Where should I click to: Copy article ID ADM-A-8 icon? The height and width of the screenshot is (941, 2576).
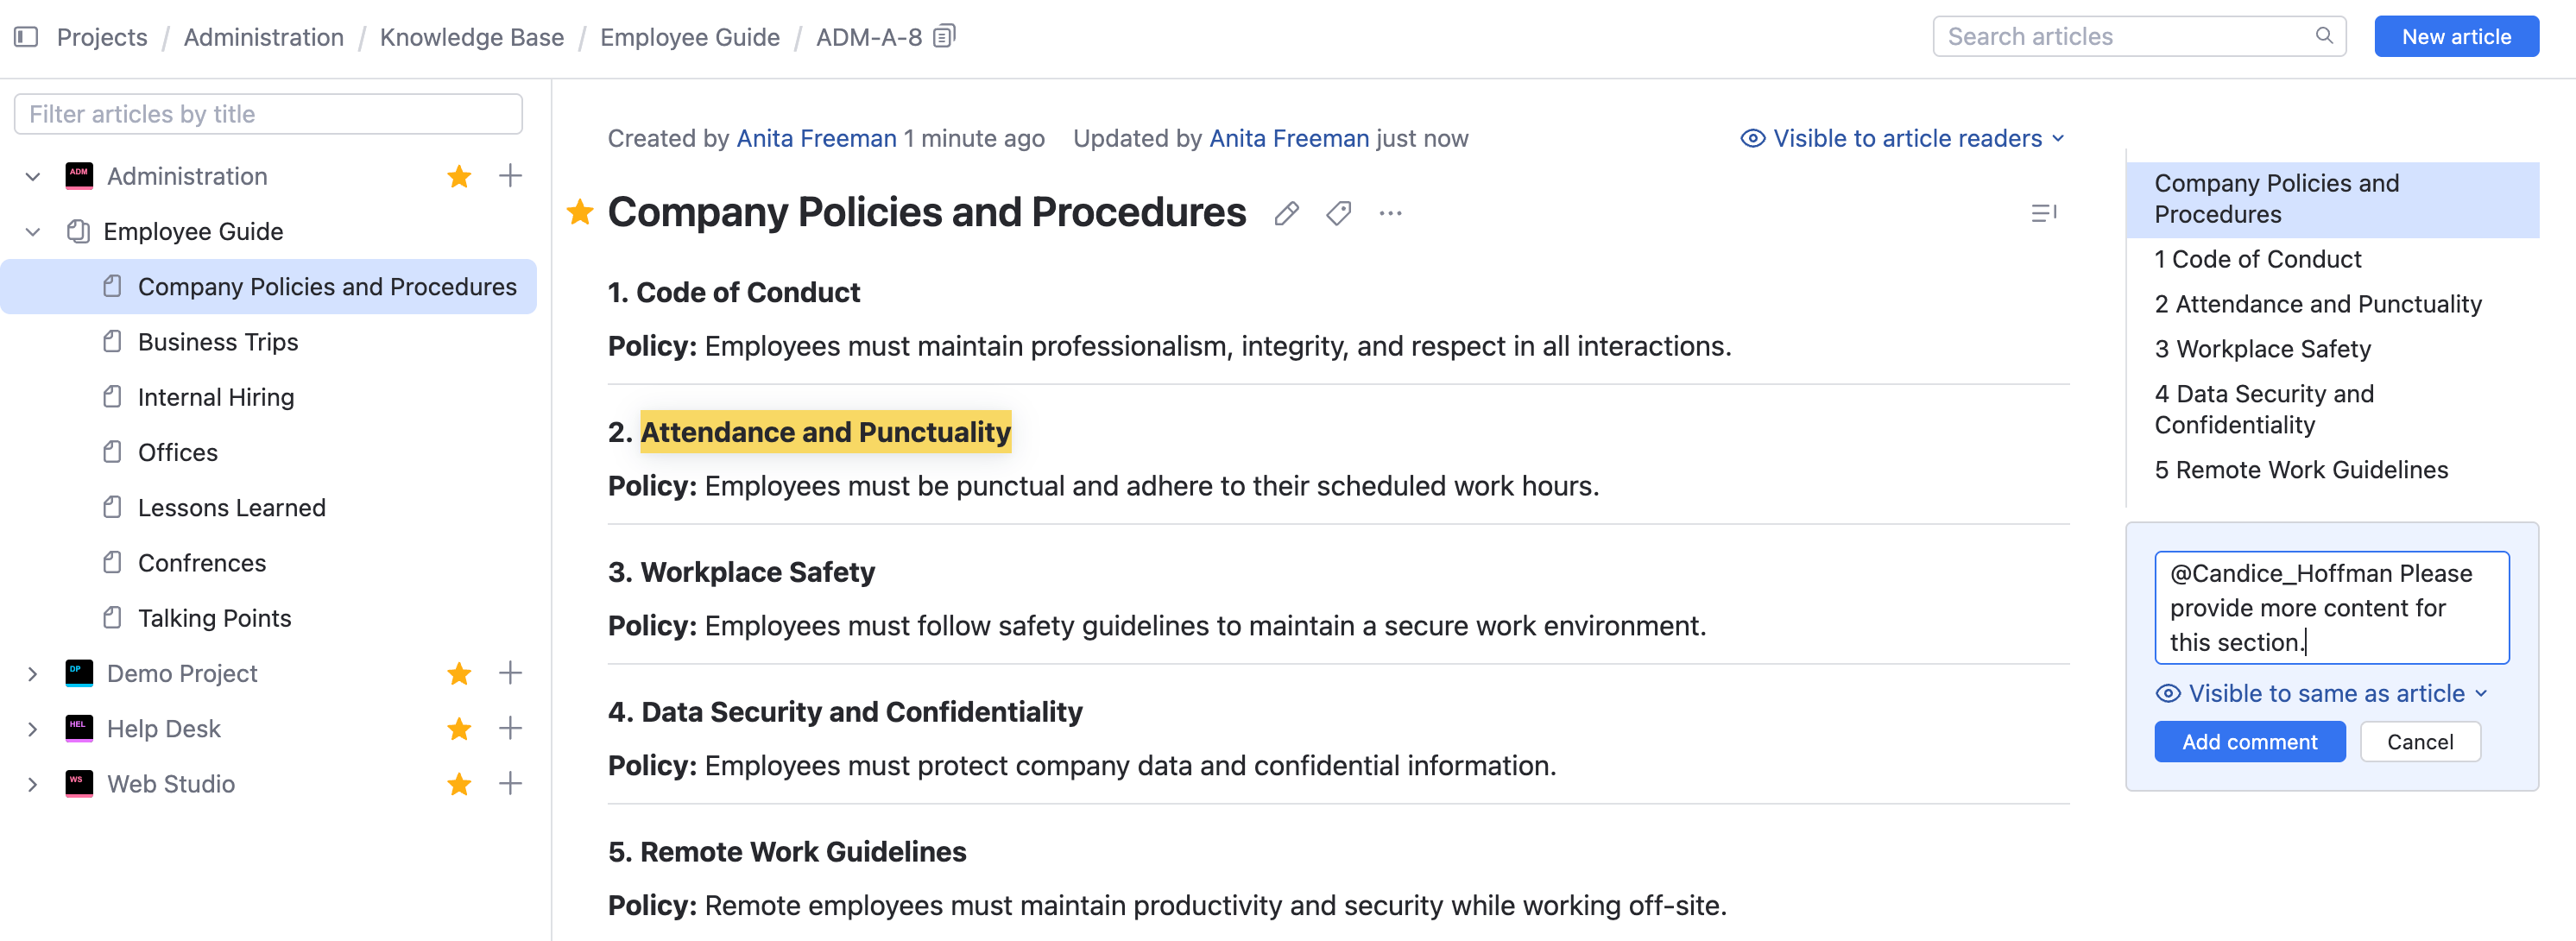point(944,37)
